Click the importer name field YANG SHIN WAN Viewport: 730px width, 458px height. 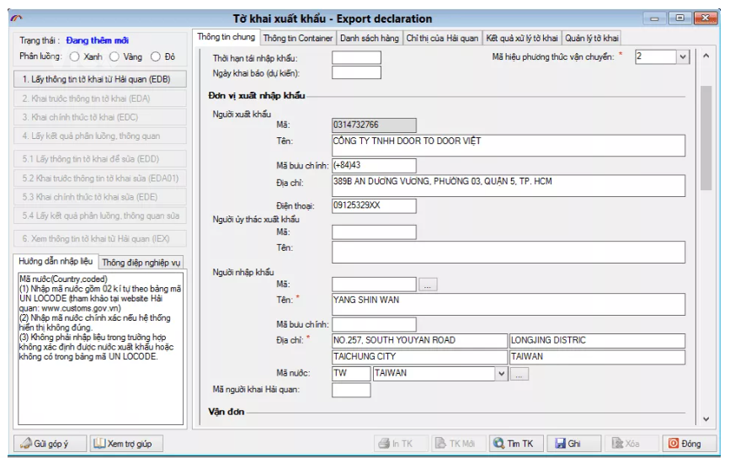(509, 304)
